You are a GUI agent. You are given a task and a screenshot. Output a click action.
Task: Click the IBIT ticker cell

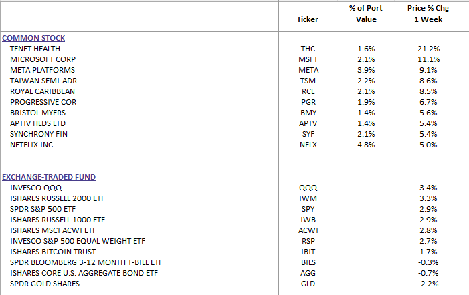point(307,252)
